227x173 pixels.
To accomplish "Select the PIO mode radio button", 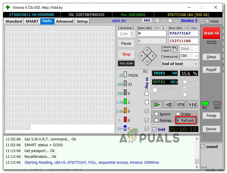I will (170, 21).
